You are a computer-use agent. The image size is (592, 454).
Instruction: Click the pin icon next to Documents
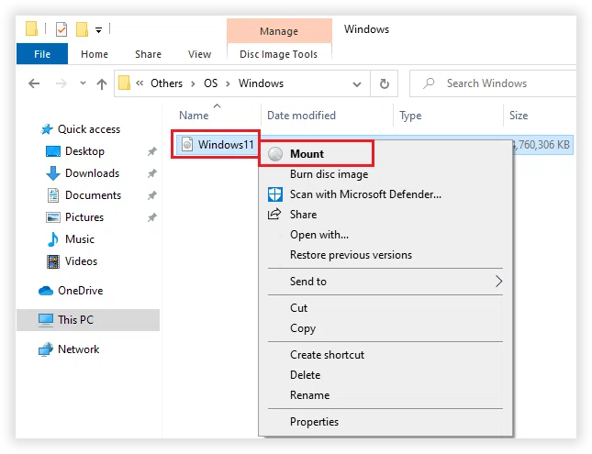151,195
